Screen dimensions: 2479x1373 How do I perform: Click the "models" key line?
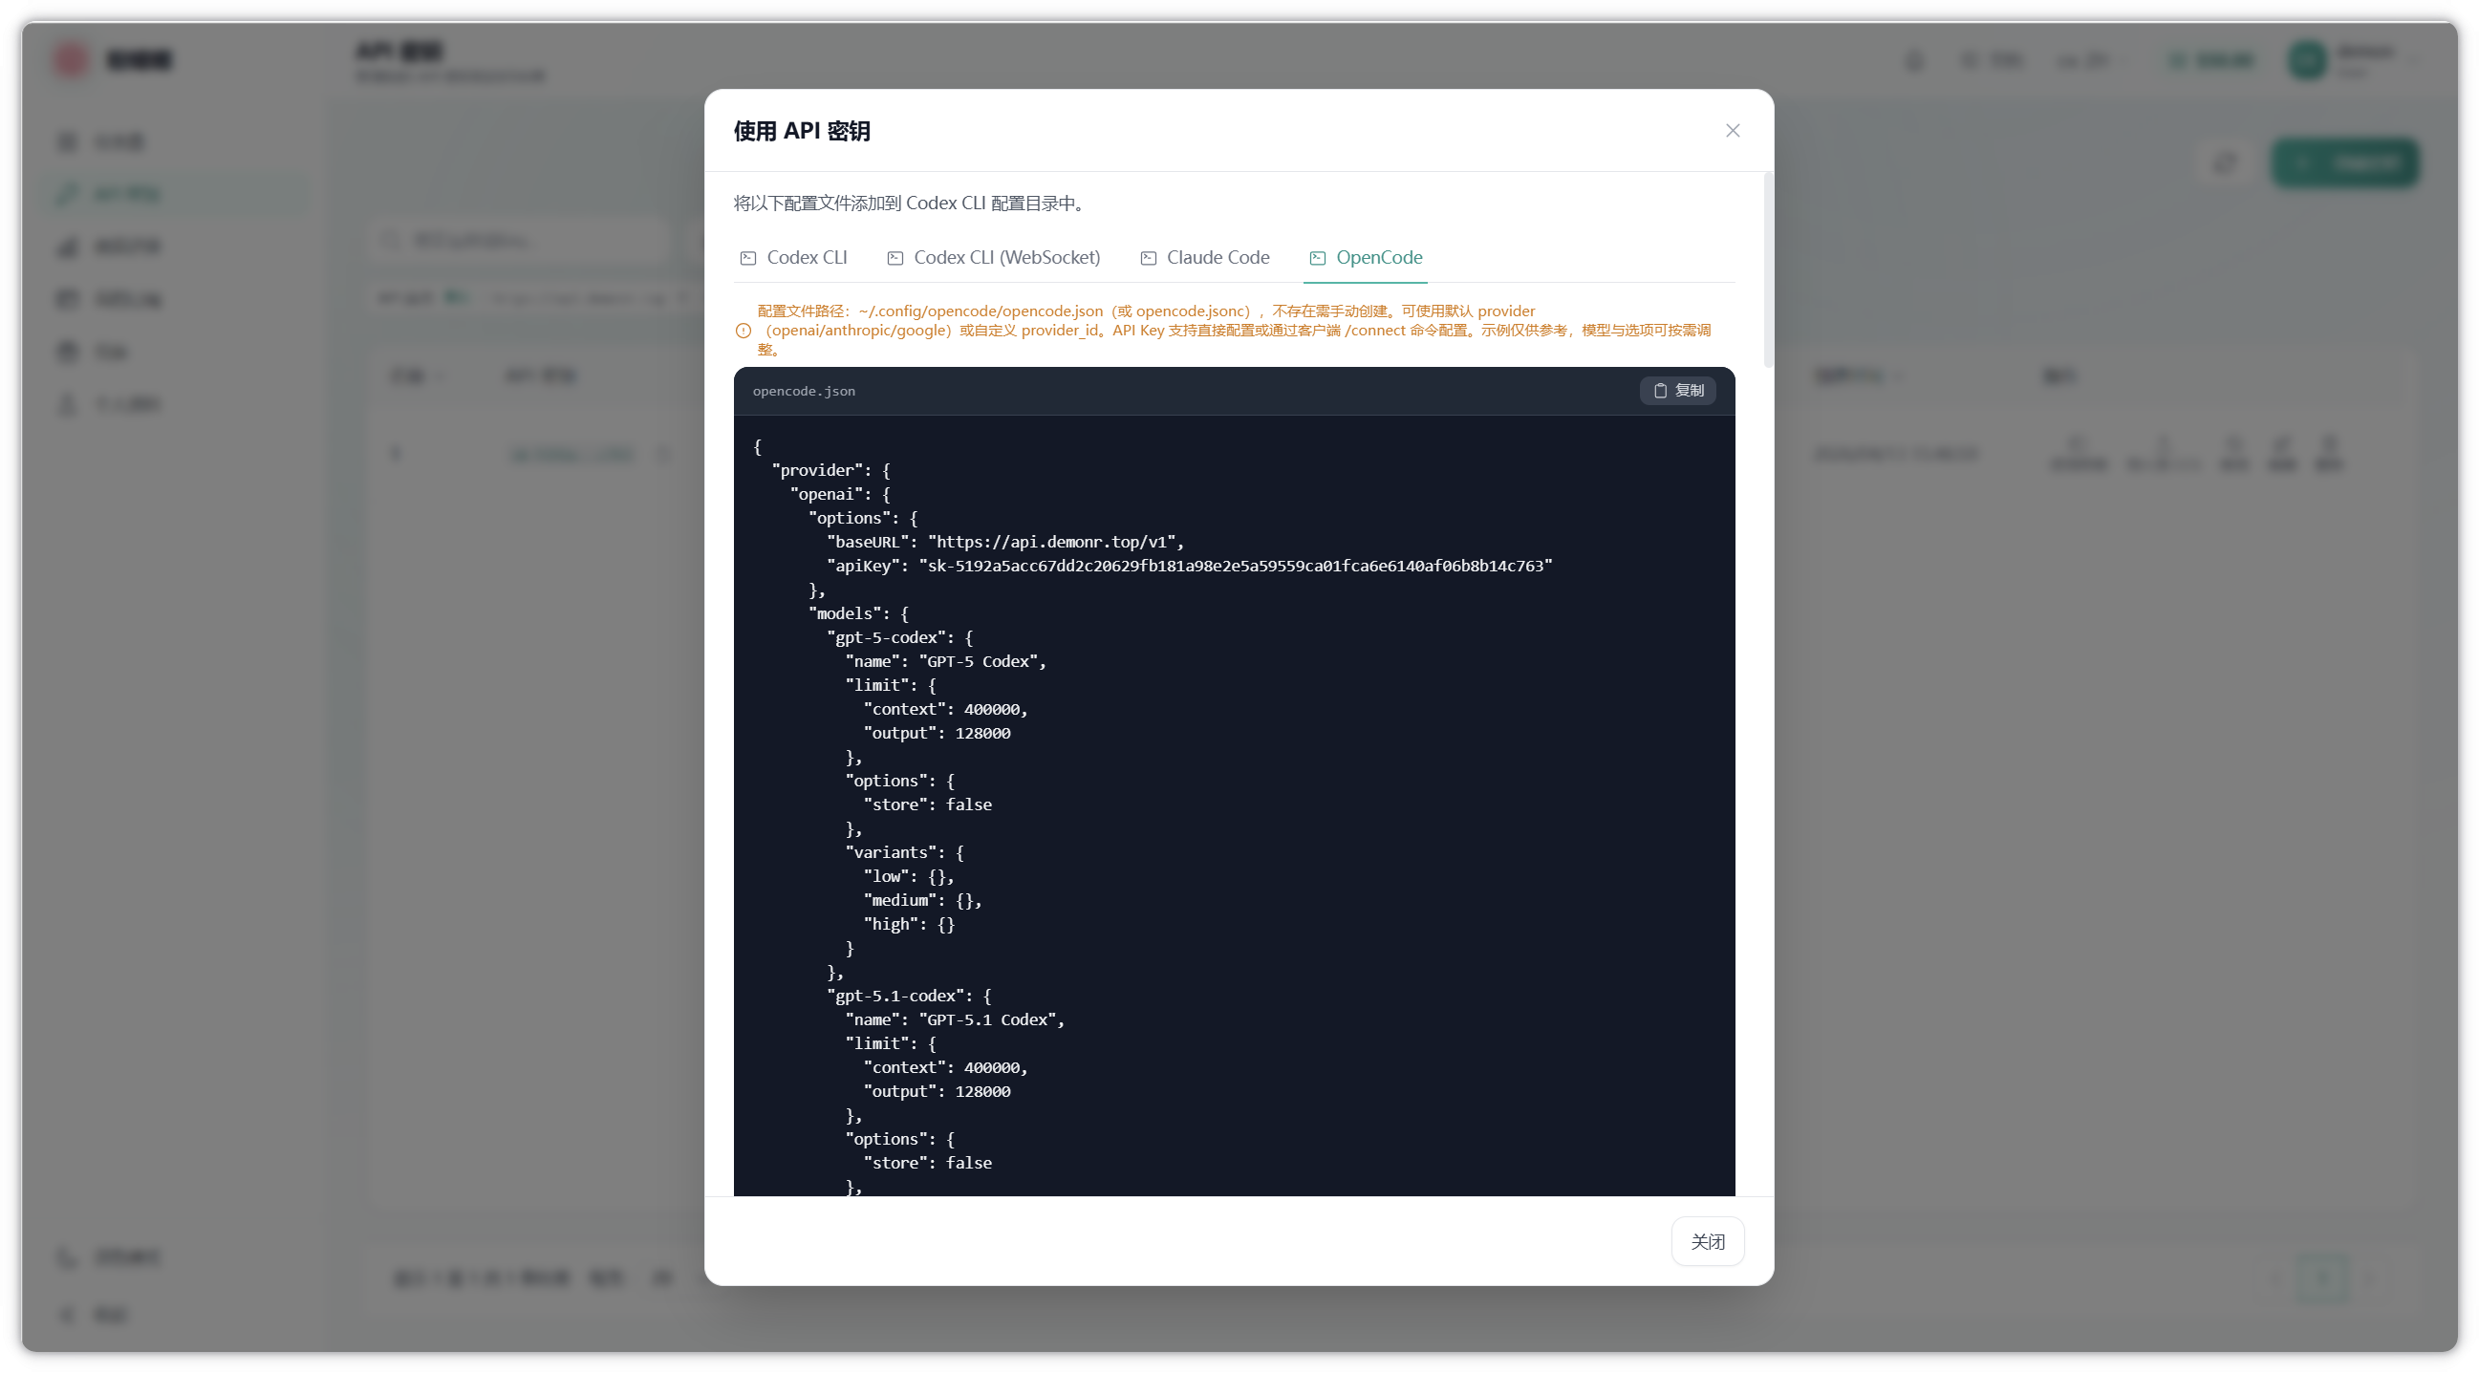point(858,613)
